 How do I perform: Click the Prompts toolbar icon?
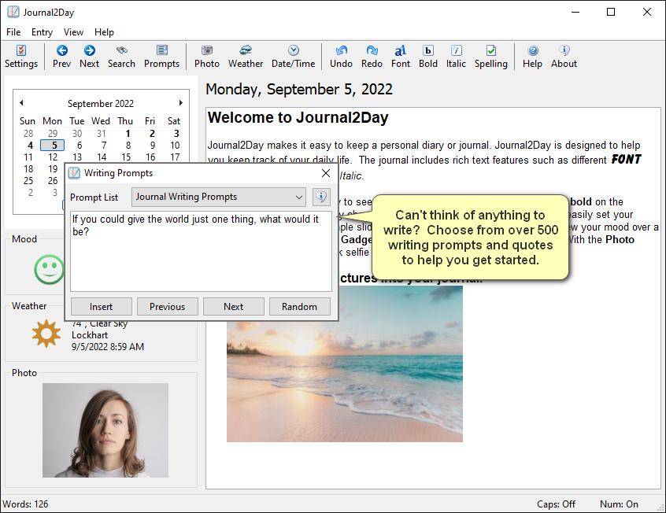tap(162, 57)
